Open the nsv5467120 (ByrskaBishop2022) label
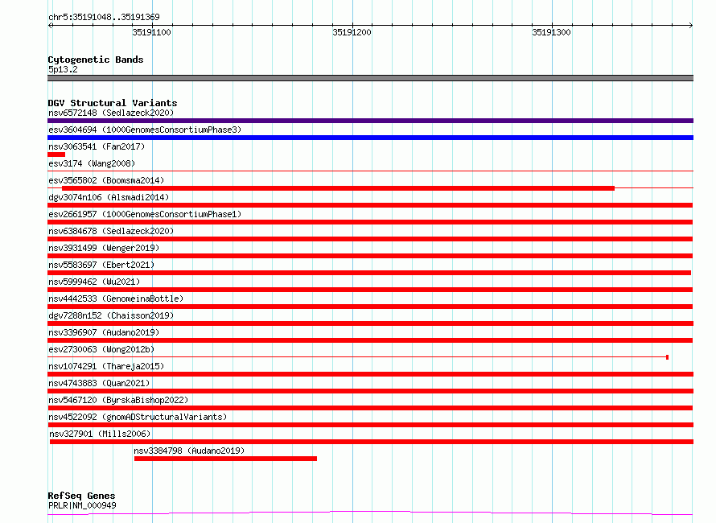 118,400
